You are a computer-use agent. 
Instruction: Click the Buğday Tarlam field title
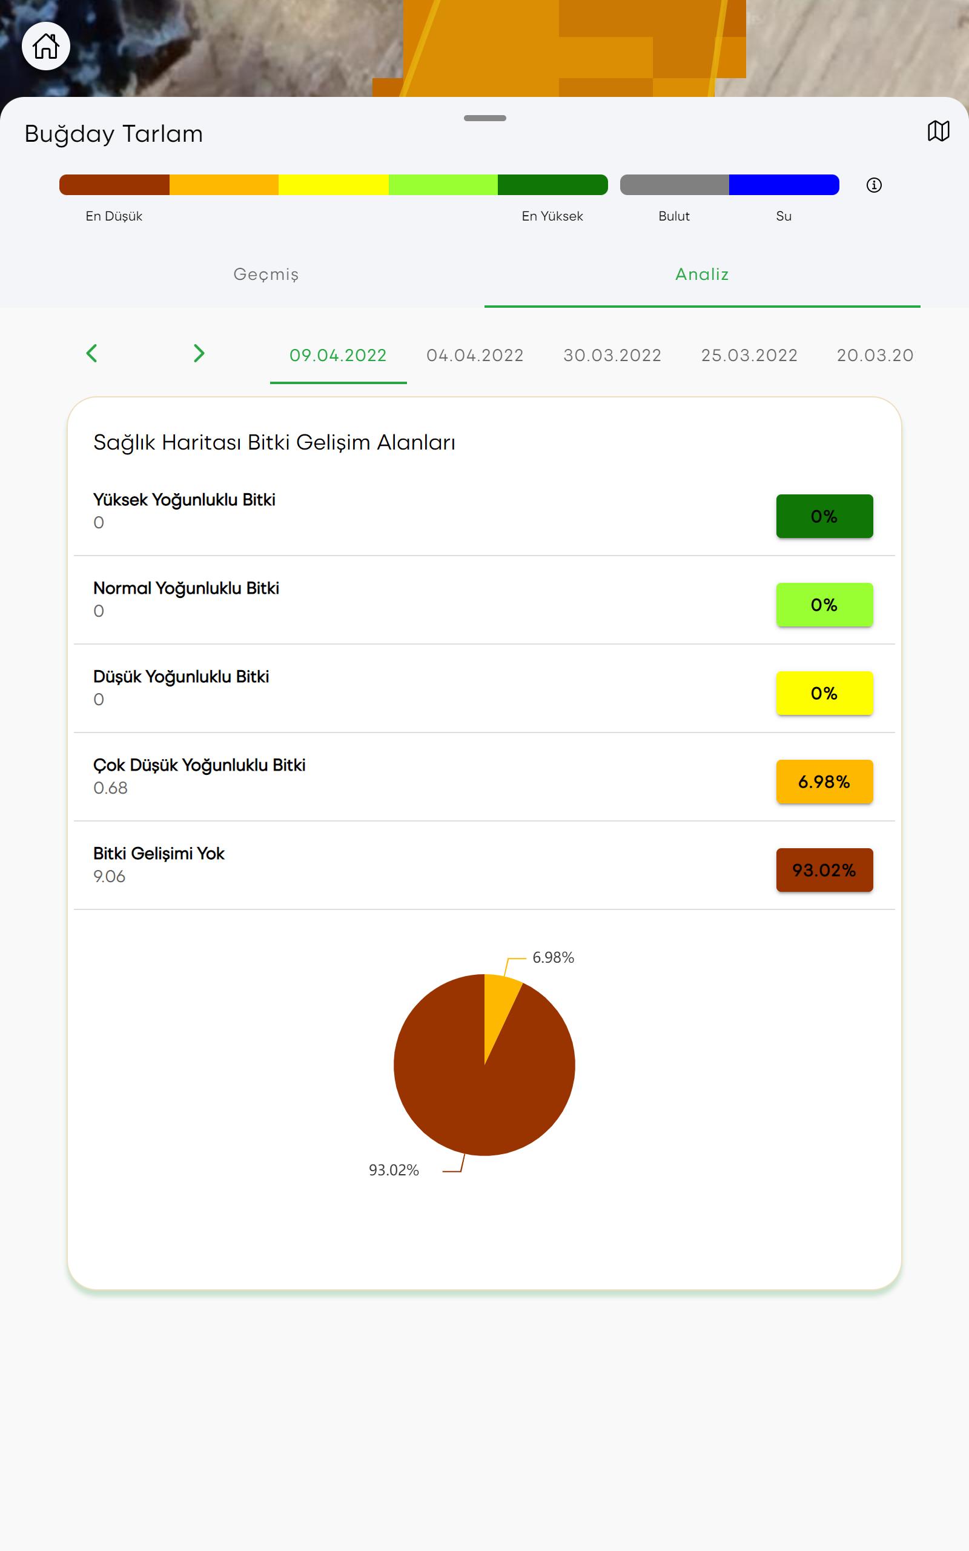[x=113, y=134]
